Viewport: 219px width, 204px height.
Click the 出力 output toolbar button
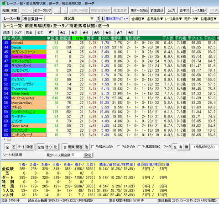[x=172, y=11]
